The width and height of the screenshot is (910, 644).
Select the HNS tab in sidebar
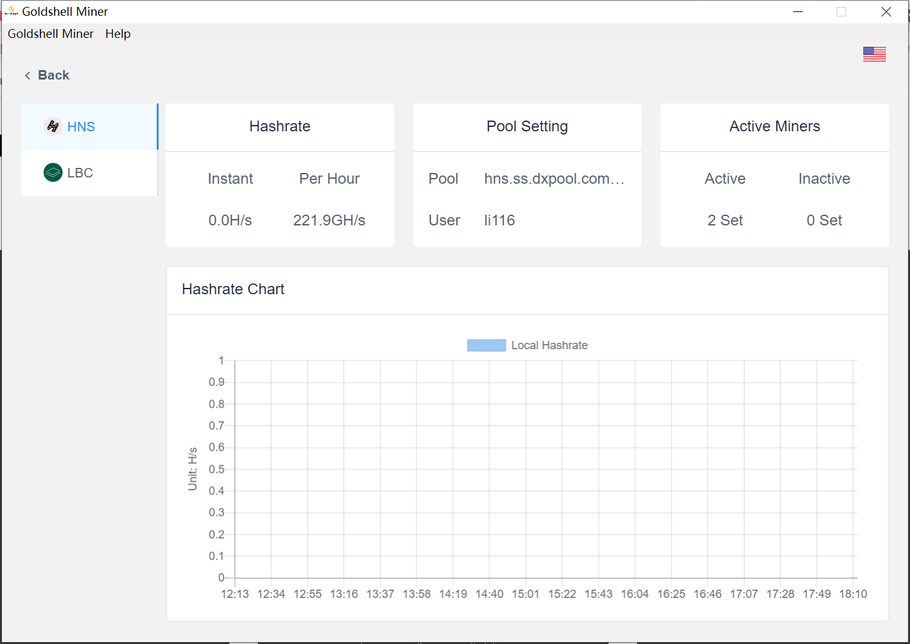coord(89,126)
